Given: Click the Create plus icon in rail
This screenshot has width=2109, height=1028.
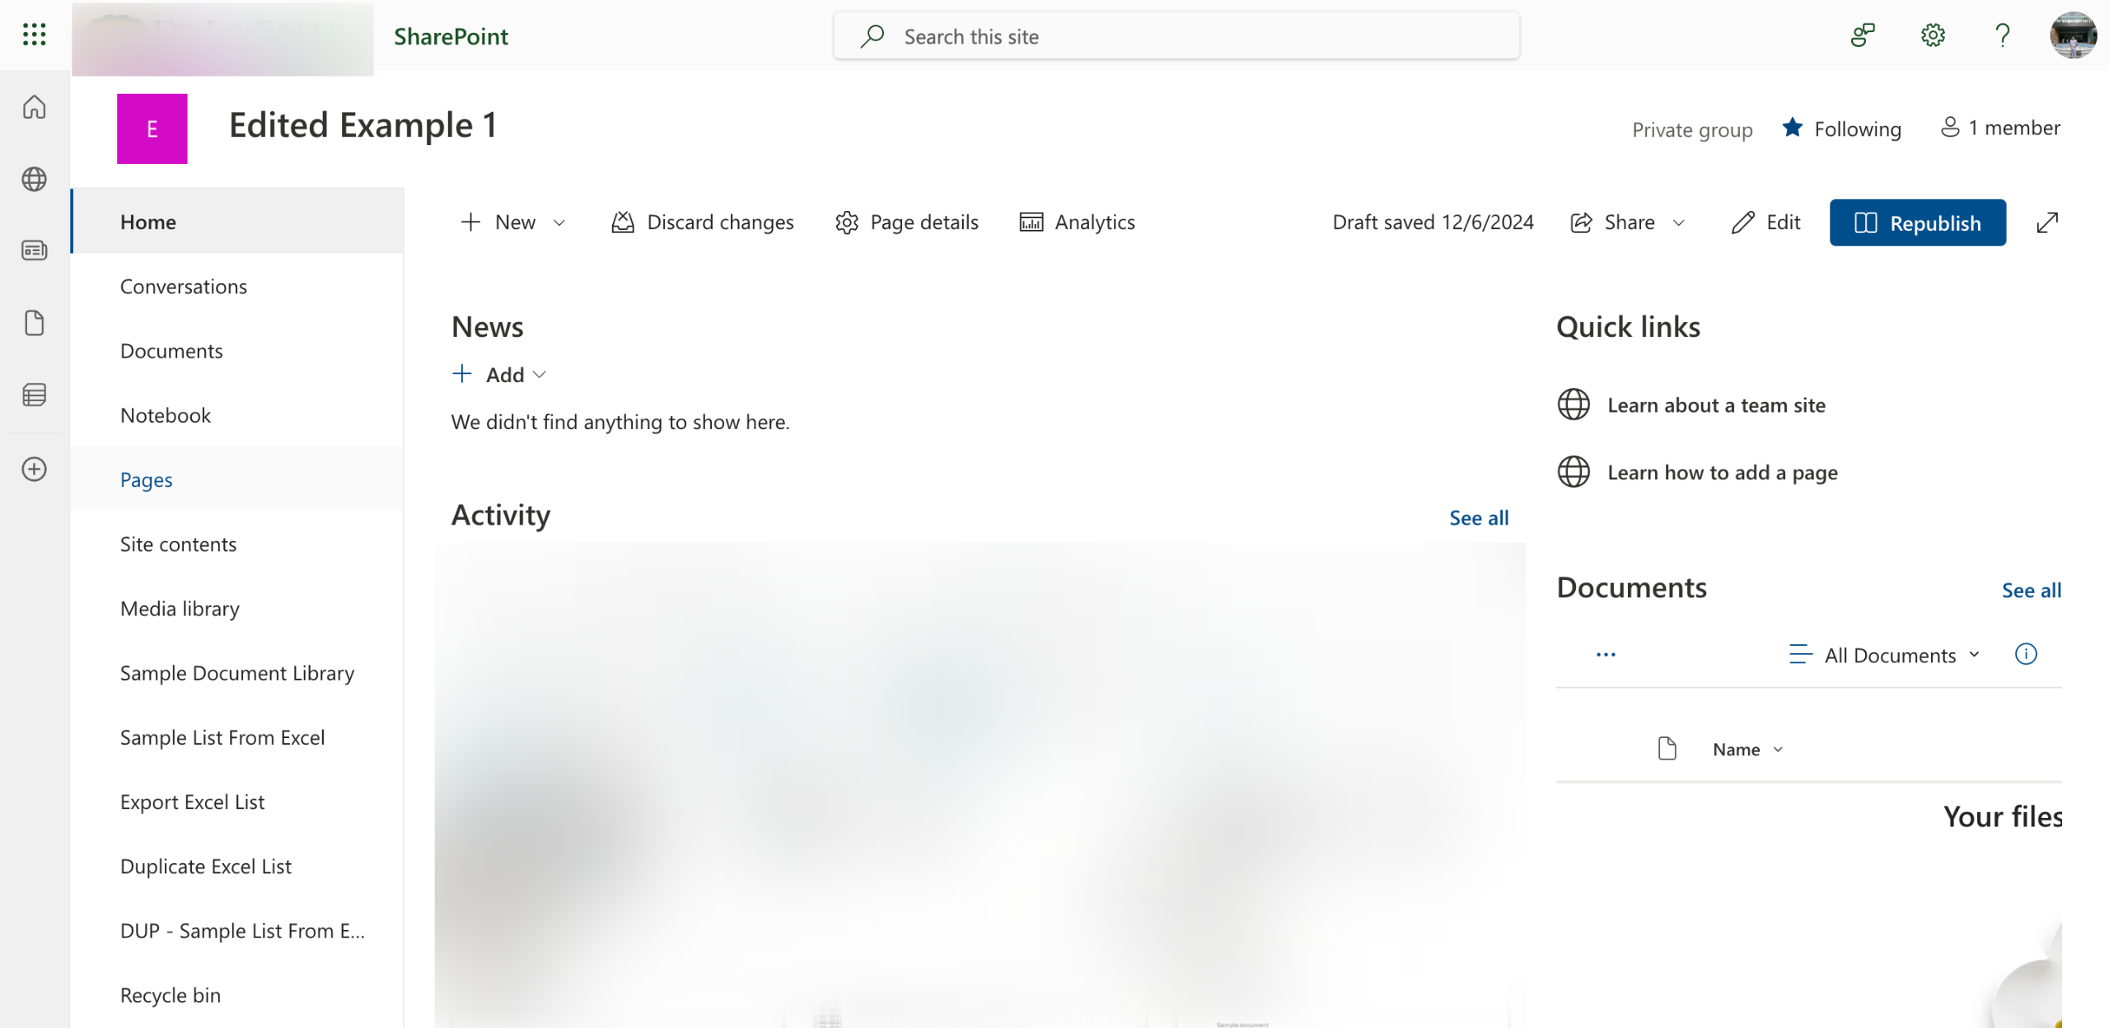Looking at the screenshot, I should coord(34,470).
